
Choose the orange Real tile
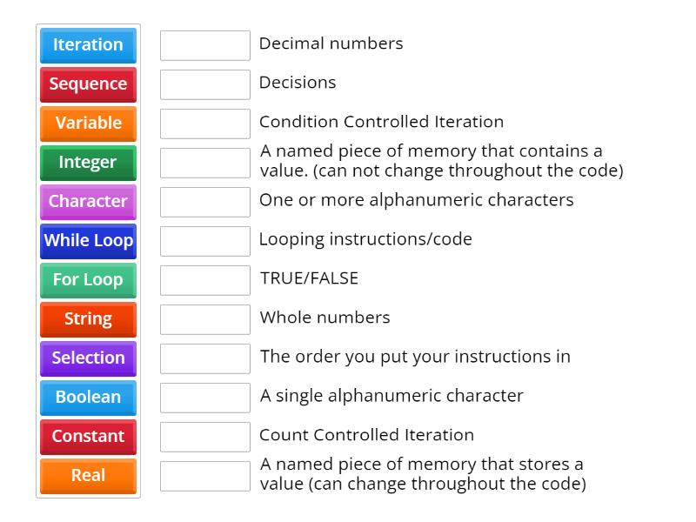click(x=88, y=475)
